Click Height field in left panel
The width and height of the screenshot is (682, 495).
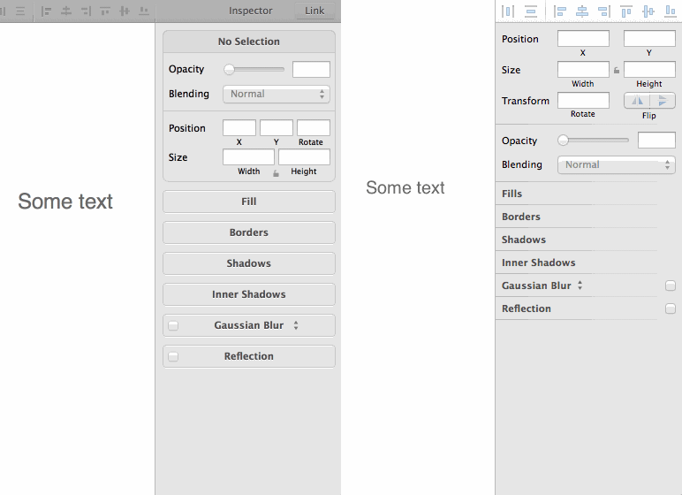pyautogui.click(x=304, y=157)
